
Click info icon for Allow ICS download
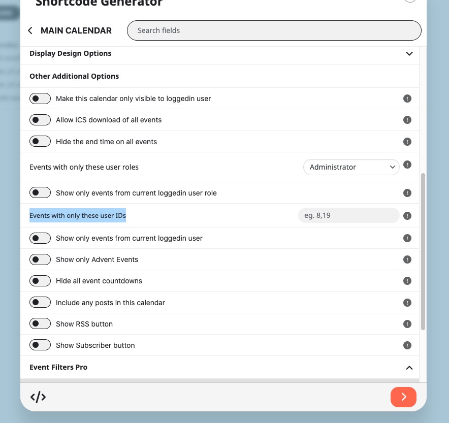pyautogui.click(x=407, y=120)
